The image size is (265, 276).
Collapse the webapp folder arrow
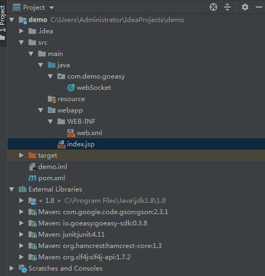tap(41, 110)
